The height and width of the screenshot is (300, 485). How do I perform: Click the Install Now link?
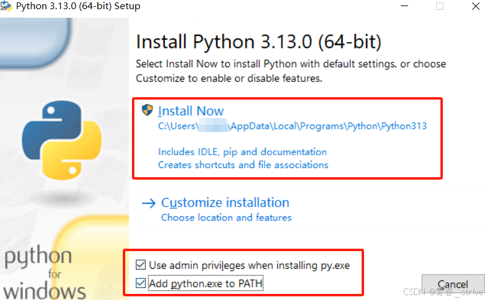click(x=191, y=111)
